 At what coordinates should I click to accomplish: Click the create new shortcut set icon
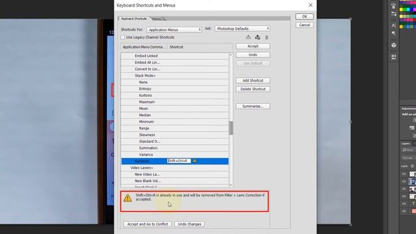(257, 37)
